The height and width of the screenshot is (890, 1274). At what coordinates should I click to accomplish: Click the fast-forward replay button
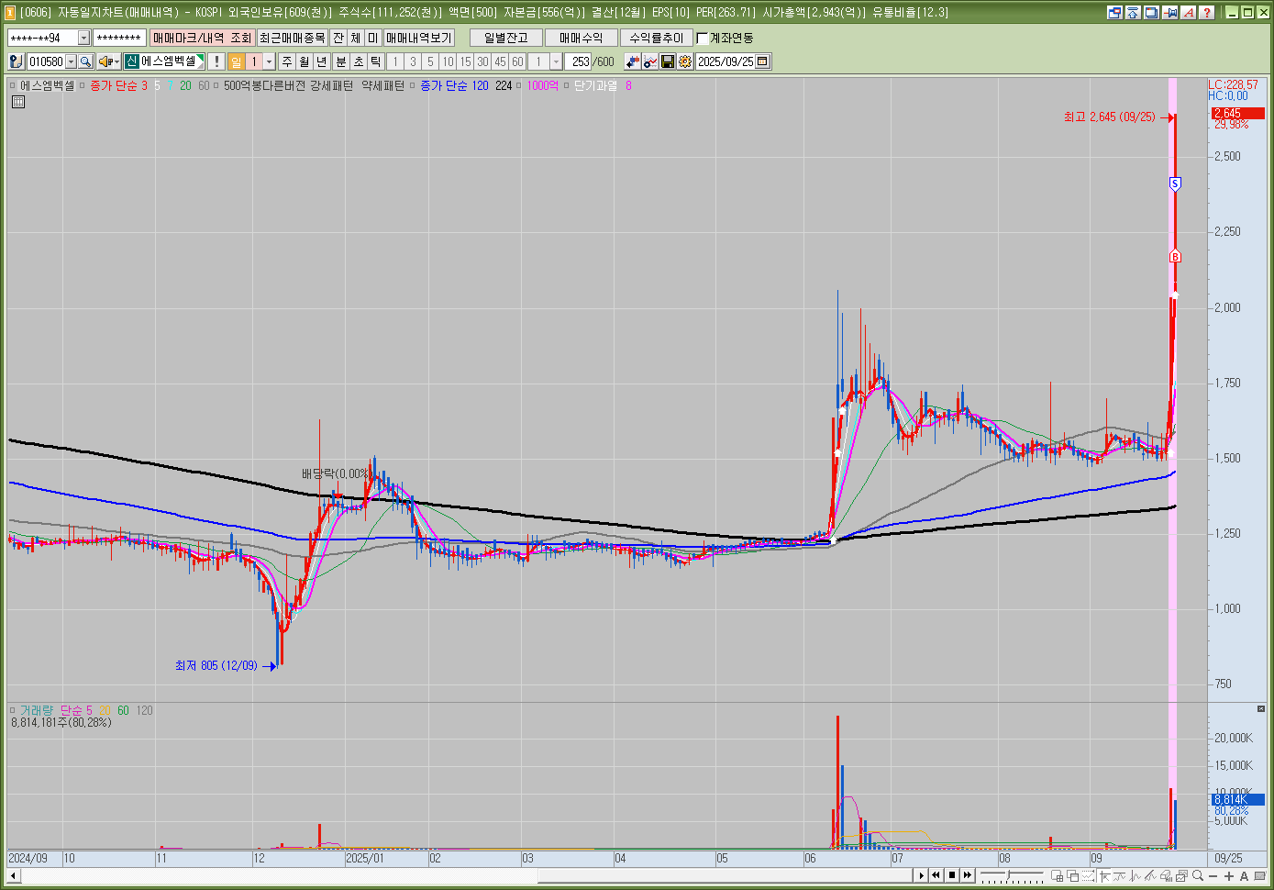tap(968, 875)
